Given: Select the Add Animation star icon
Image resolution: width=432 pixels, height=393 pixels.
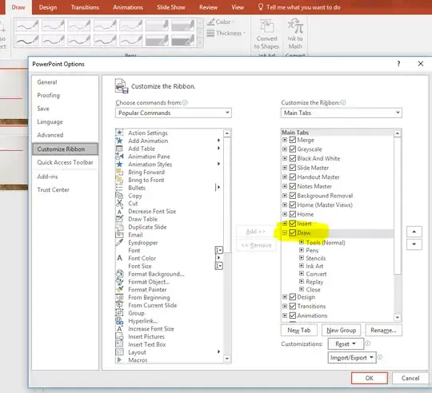Looking at the screenshot, I should coord(119,141).
